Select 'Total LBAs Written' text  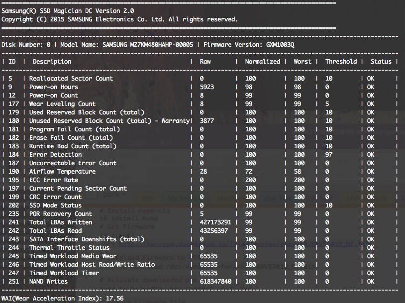pos(60,222)
